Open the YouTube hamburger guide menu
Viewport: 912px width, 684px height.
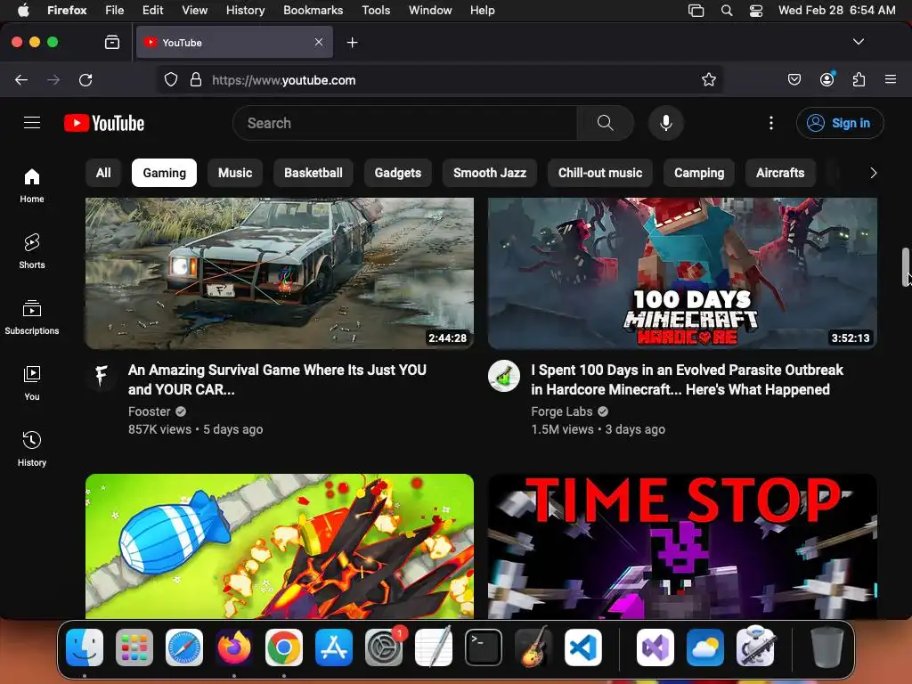(x=32, y=123)
